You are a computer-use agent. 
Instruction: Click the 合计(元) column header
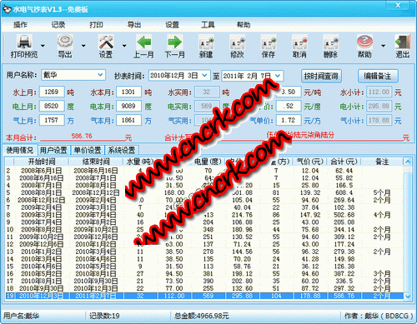pyautogui.click(x=344, y=162)
